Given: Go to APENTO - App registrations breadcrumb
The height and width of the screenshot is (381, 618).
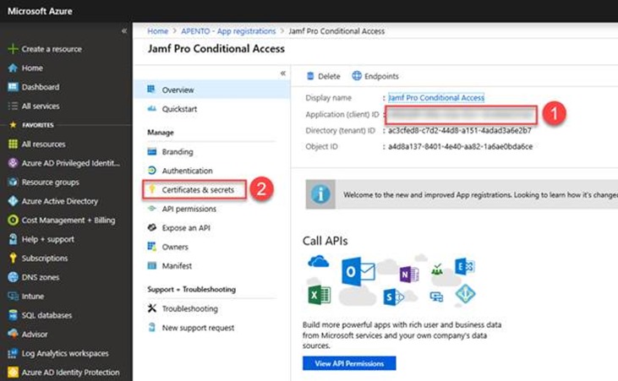Looking at the screenshot, I should [x=228, y=31].
